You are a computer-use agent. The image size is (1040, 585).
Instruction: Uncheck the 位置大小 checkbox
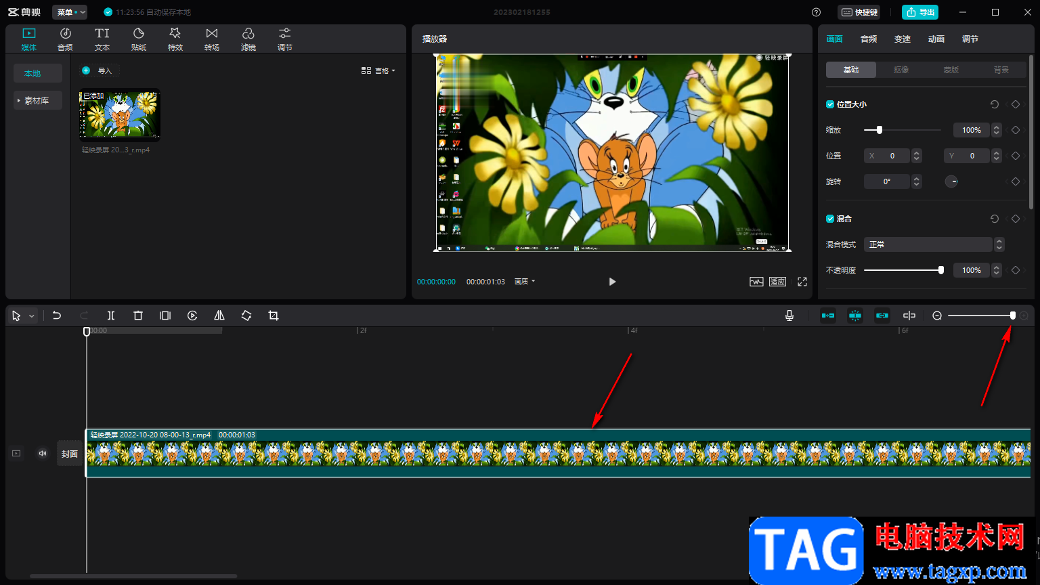tap(830, 104)
